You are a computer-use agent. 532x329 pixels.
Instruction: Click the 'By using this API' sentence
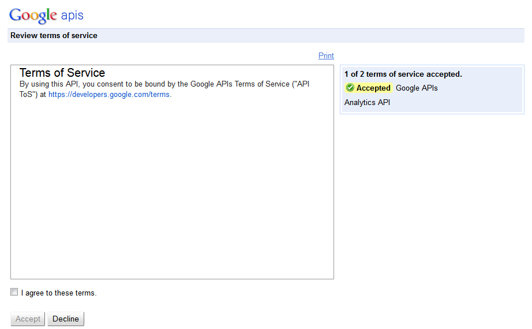(164, 89)
